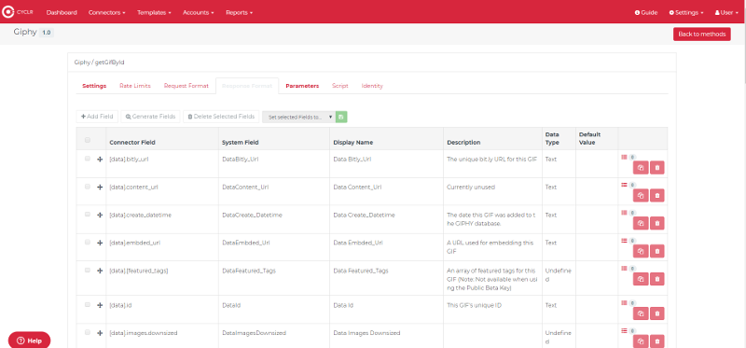
Task: Check the [data].[featured_tags] row checkbox
Action: [x=88, y=270]
